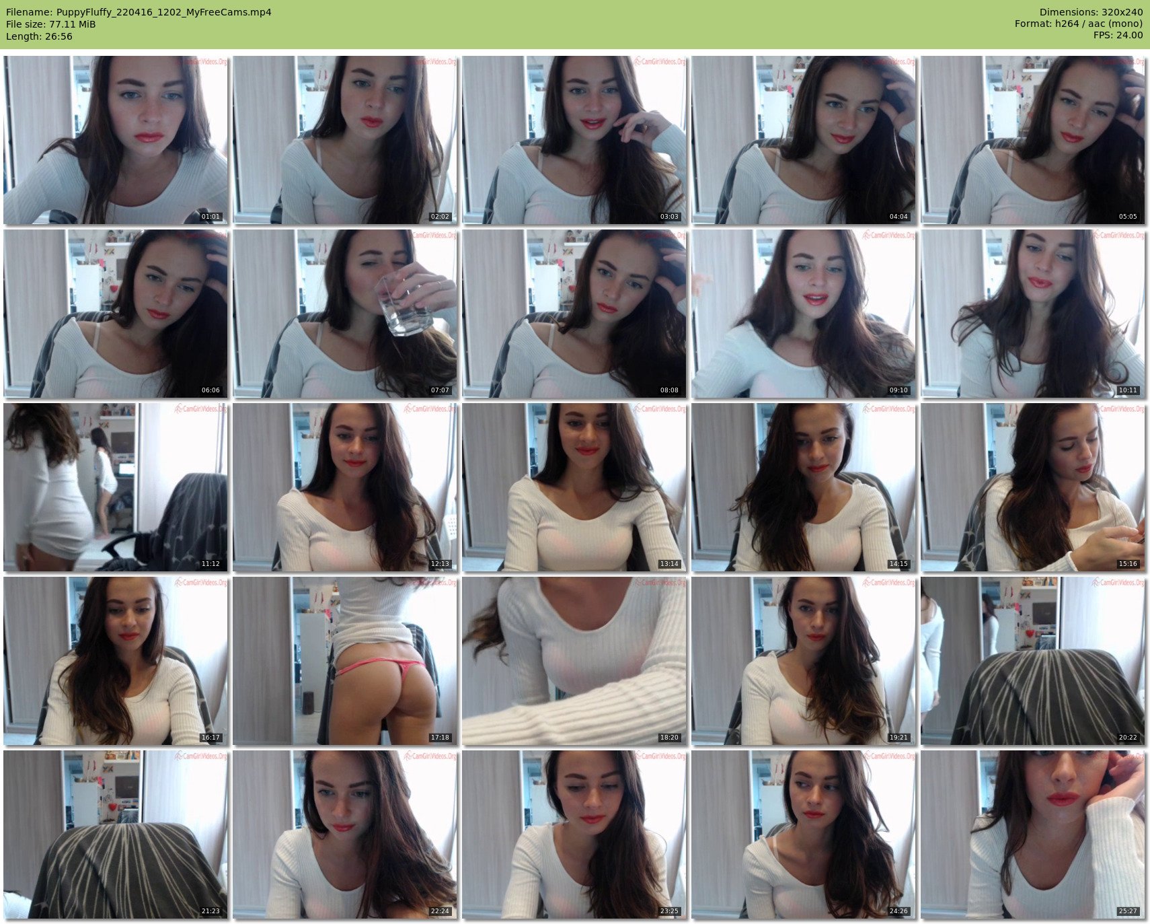Choose the frame stamped 10:11
This screenshot has width=1150, height=924.
(x=1033, y=314)
